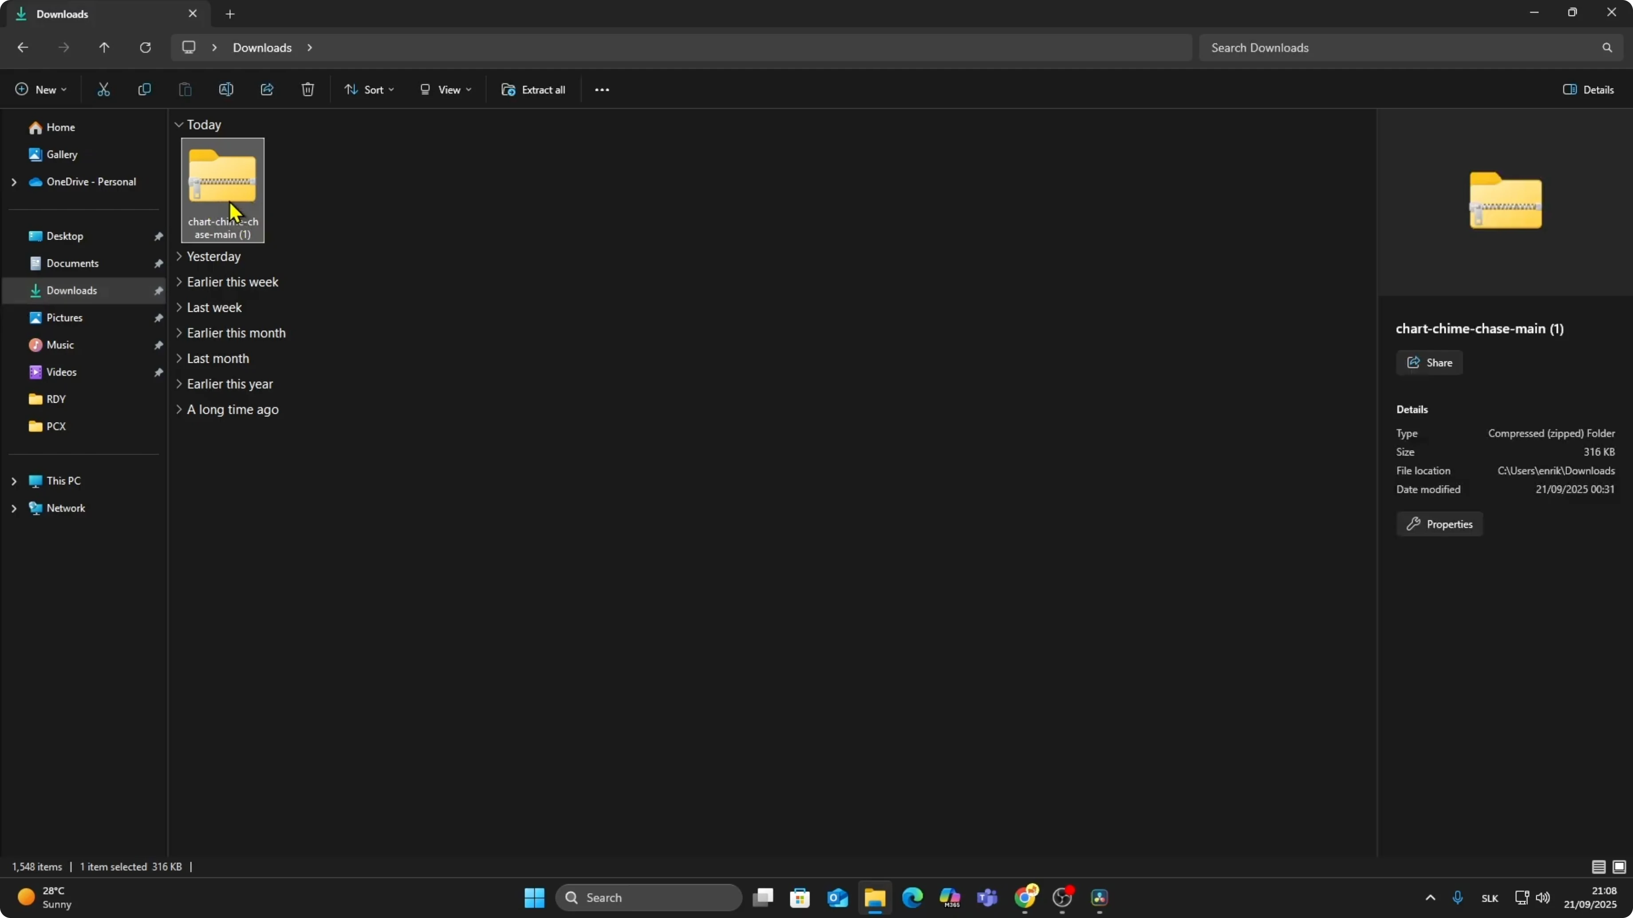Open the Windows Start menu

534,898
